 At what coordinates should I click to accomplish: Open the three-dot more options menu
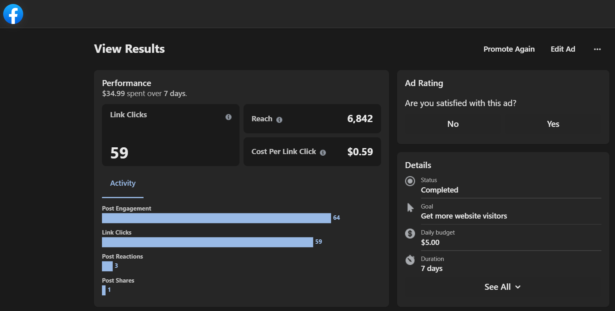[x=597, y=49]
